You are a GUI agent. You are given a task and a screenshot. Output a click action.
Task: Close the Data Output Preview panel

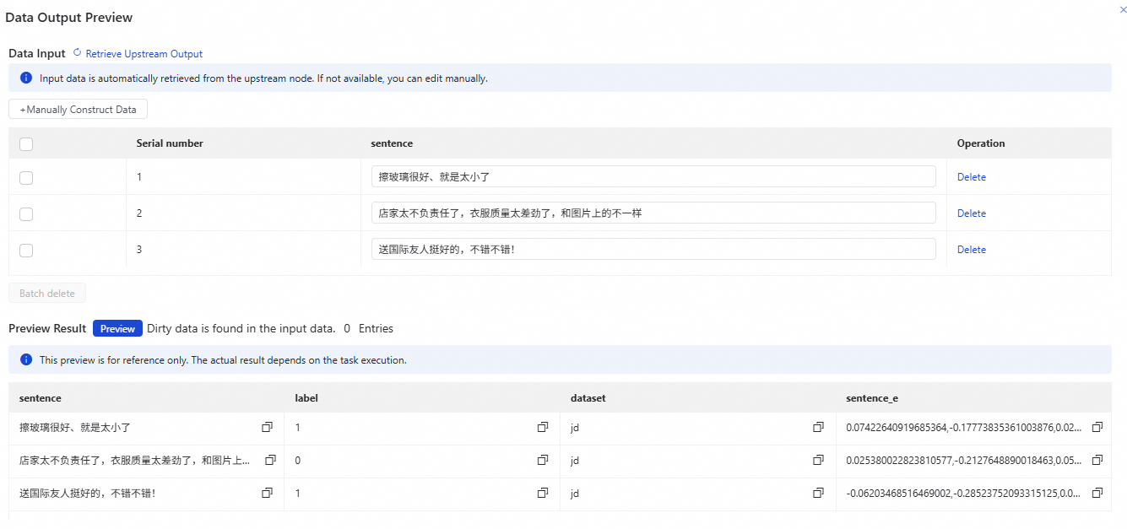1123,10
